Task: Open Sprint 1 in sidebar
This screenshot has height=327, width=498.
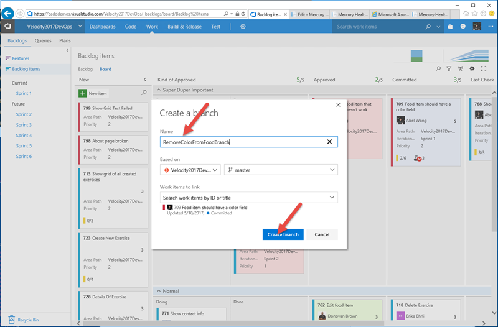Action: (x=24, y=93)
